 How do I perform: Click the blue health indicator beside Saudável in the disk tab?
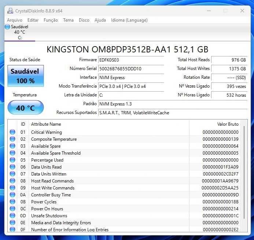pyautogui.click(x=7, y=27)
